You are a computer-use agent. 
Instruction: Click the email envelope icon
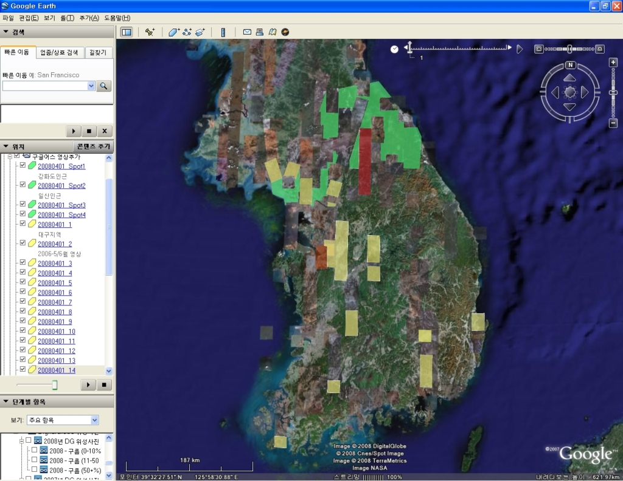(247, 32)
